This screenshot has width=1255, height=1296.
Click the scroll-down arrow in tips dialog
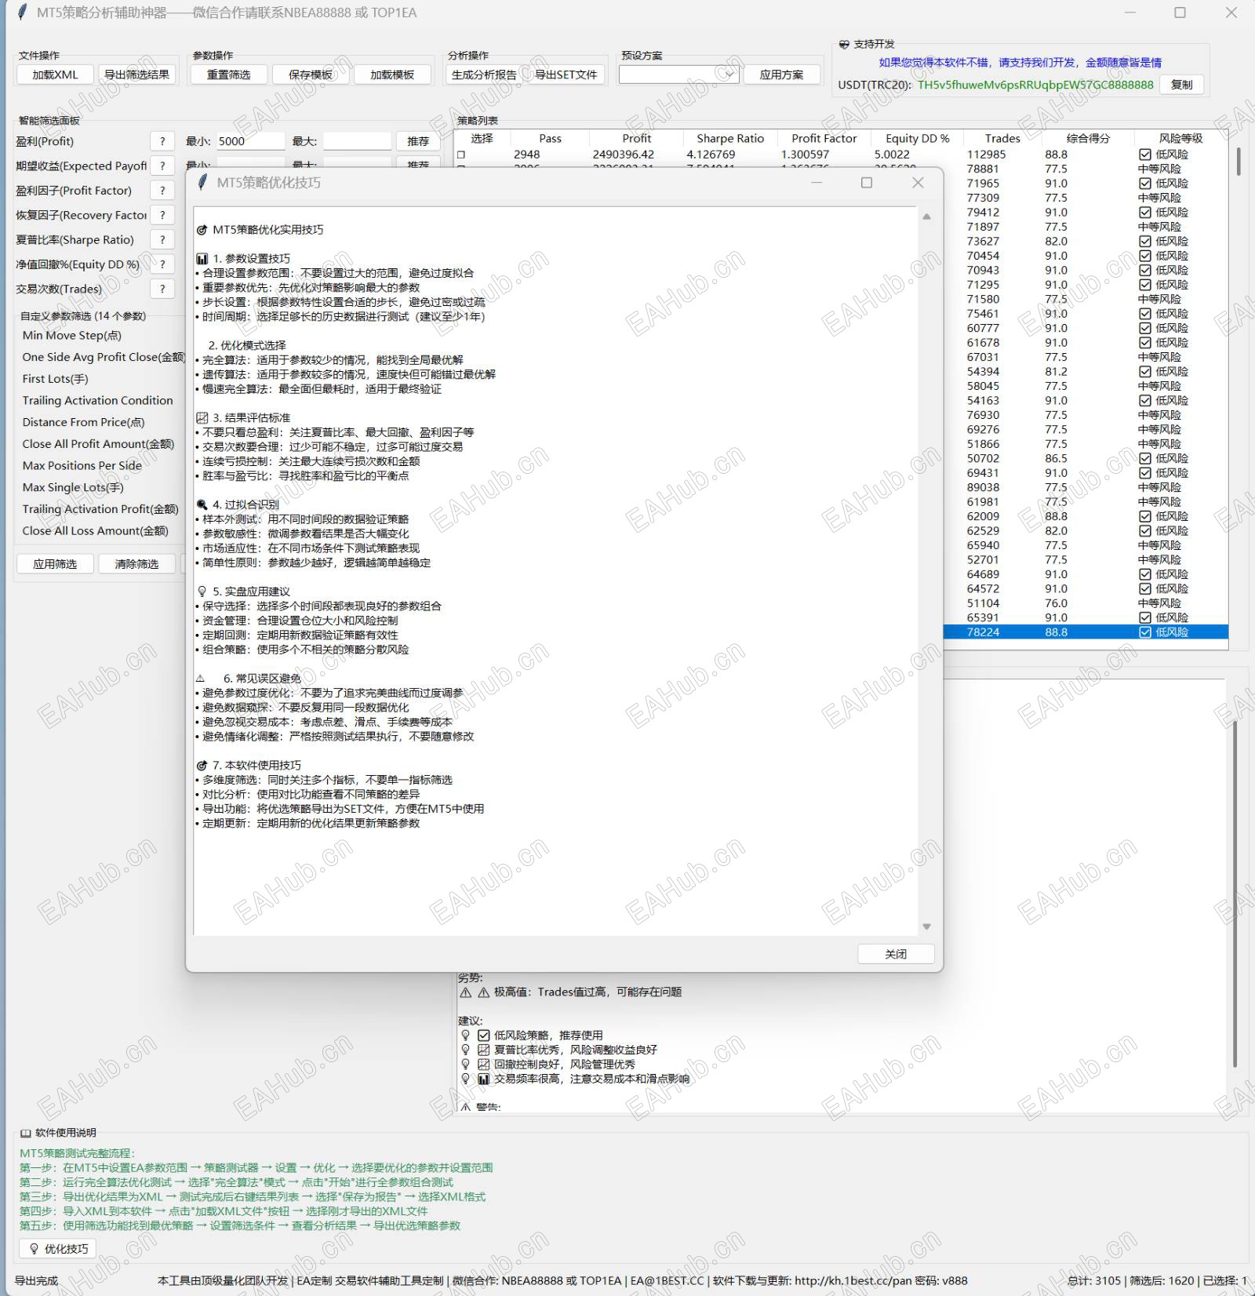pos(926,926)
